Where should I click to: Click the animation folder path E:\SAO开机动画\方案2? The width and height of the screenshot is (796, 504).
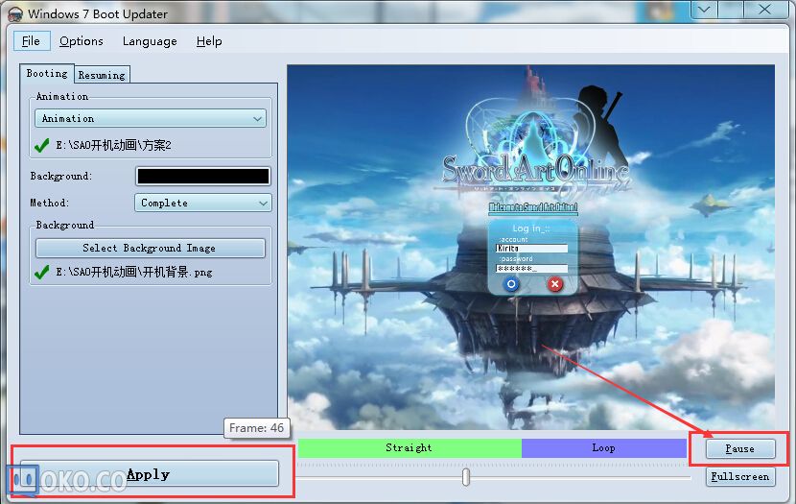pos(113,145)
